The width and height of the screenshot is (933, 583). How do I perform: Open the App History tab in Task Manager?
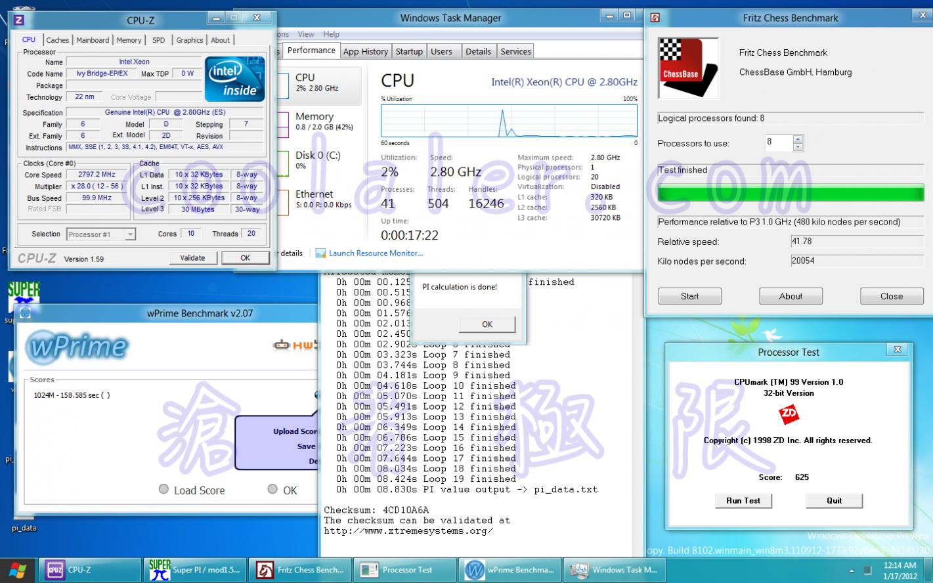pos(366,51)
